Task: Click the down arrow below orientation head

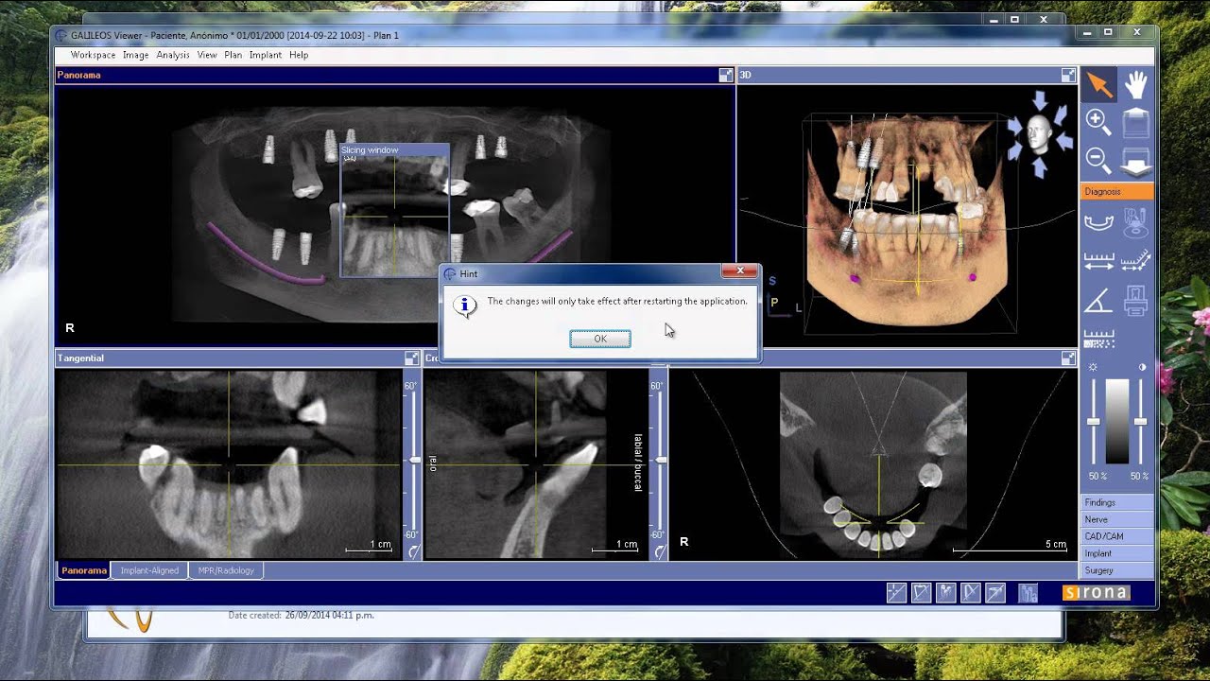Action: 1040,168
